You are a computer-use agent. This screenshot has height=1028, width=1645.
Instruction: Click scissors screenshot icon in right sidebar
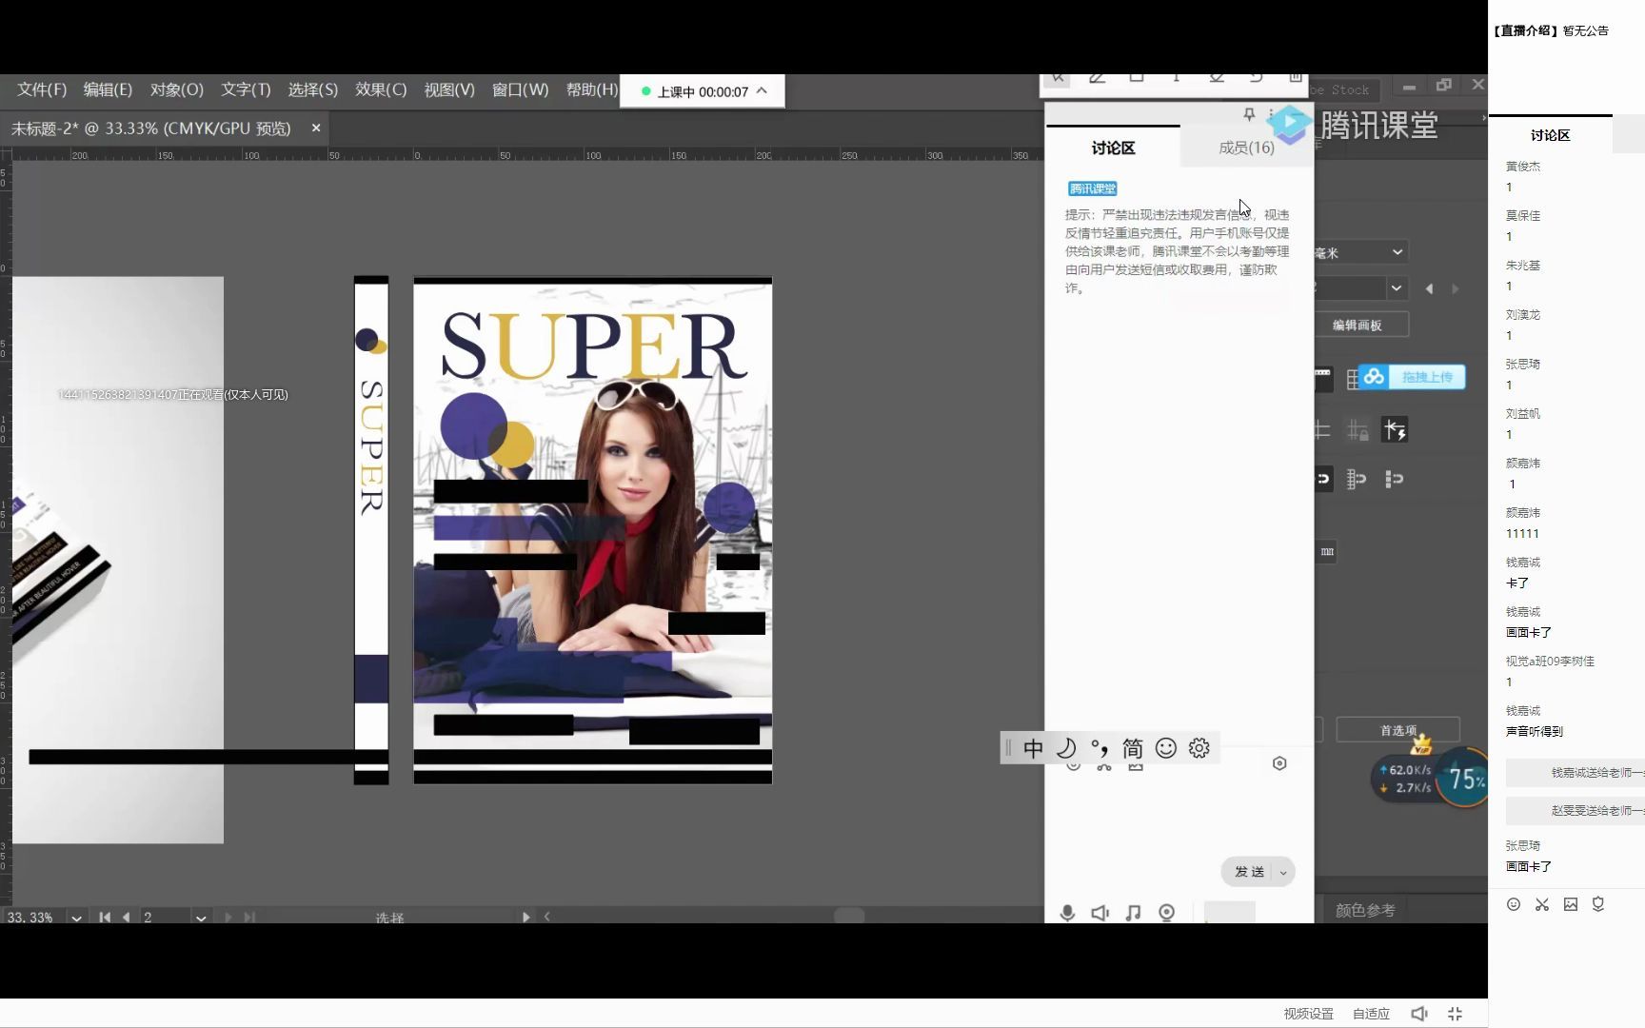pyautogui.click(x=1542, y=904)
